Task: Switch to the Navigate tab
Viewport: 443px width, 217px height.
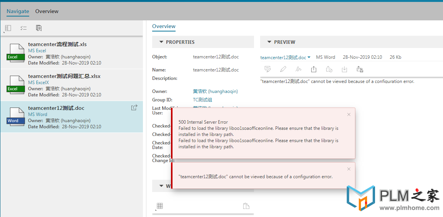Action: (18, 11)
